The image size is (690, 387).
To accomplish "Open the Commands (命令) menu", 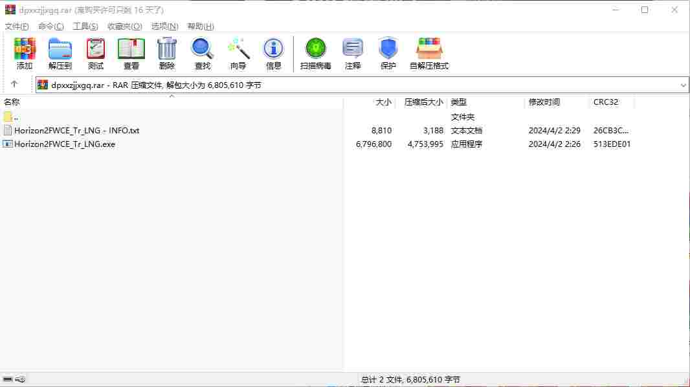I will point(51,27).
